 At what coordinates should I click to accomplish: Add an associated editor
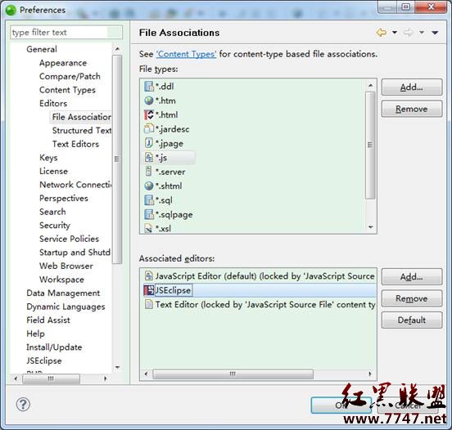click(412, 277)
